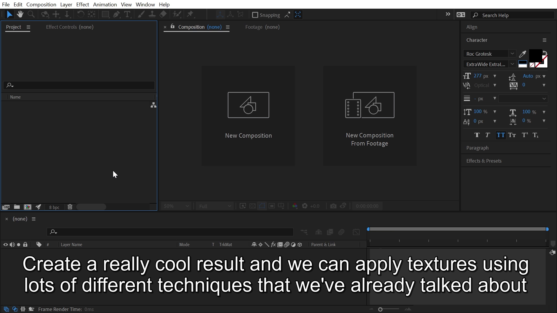
Task: Select the Zoom tool in toolbar
Action: [31, 14]
